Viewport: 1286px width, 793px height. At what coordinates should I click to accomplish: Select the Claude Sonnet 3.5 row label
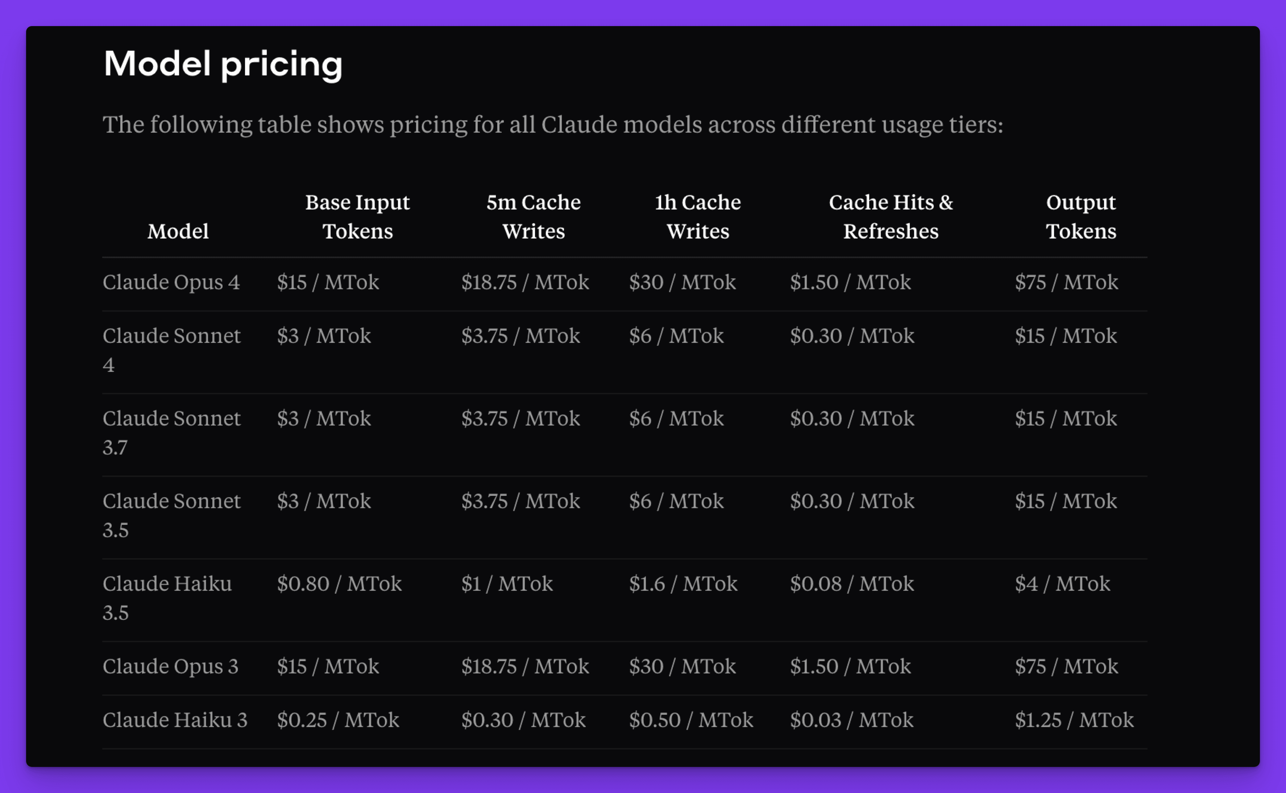[x=171, y=515]
